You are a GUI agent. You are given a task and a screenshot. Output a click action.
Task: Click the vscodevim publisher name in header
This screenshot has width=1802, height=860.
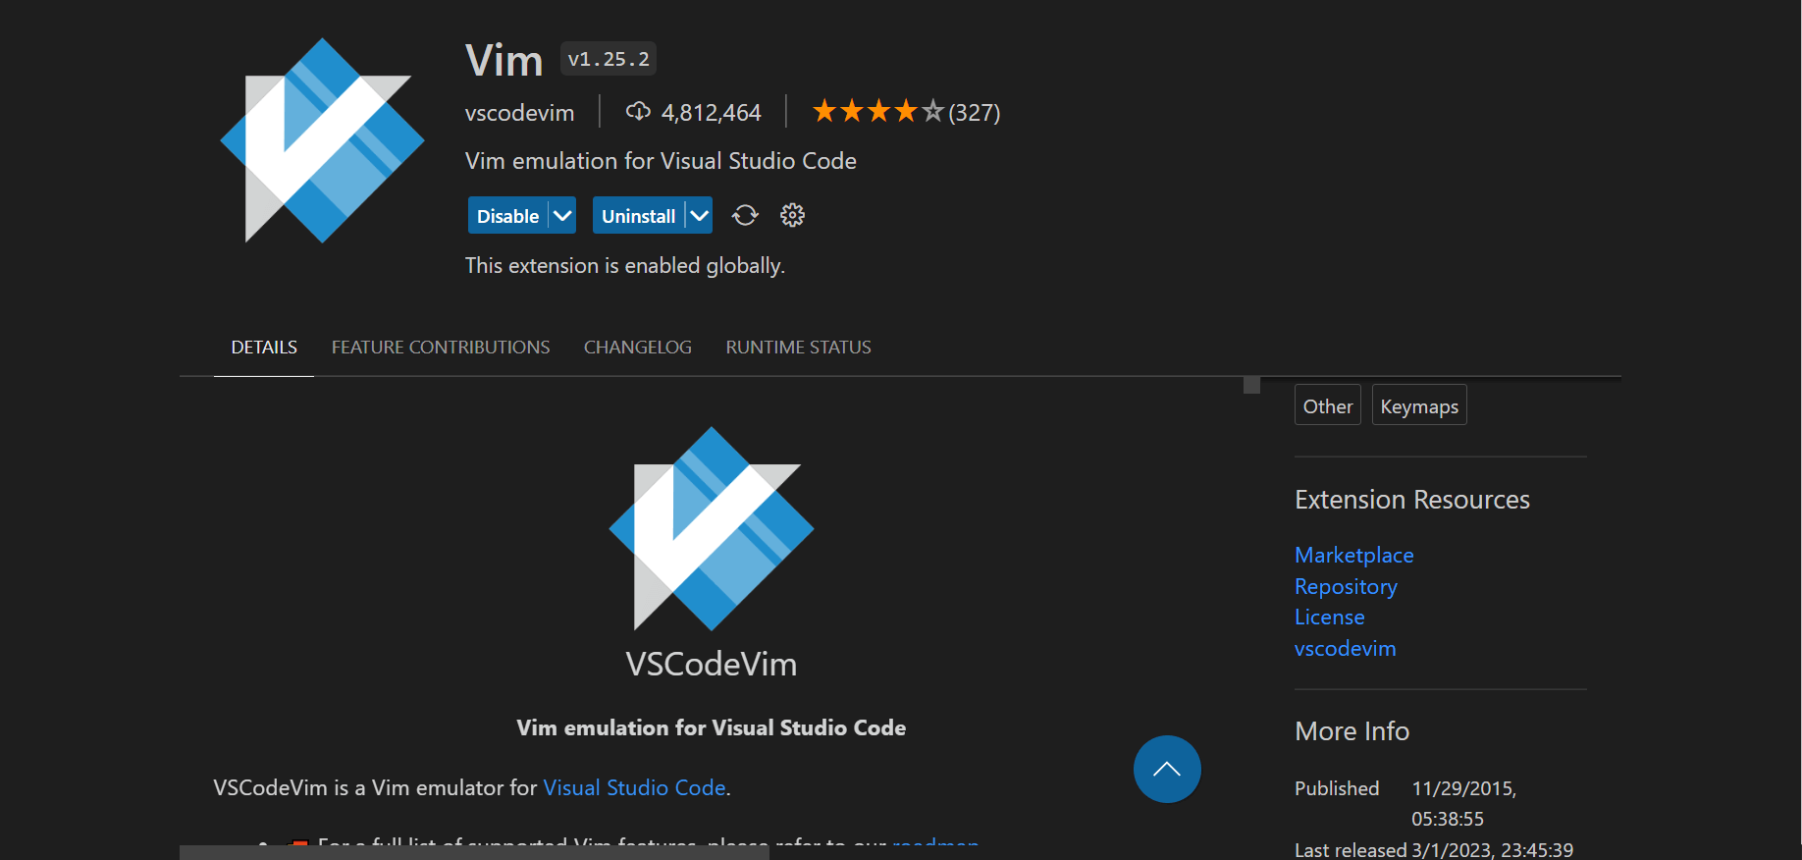tap(519, 113)
